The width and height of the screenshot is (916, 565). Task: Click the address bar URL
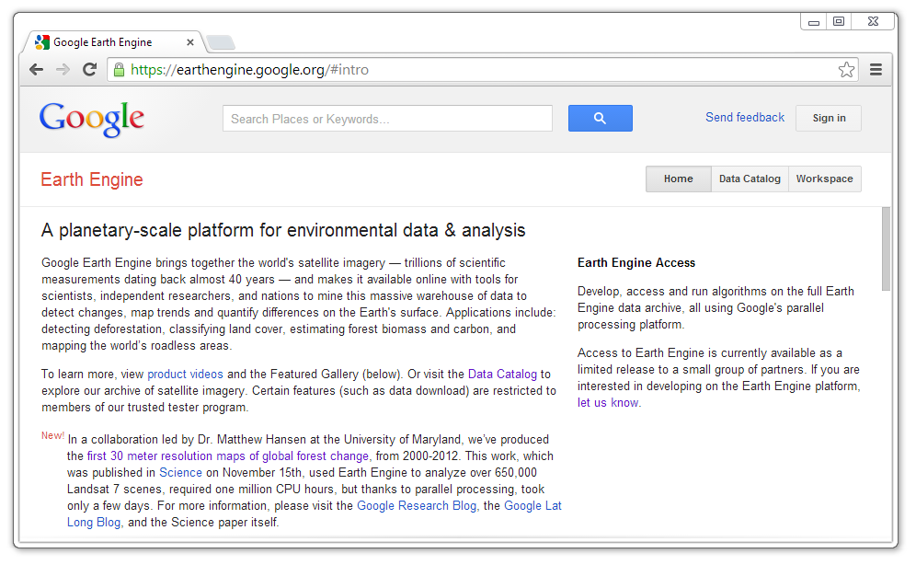click(249, 70)
